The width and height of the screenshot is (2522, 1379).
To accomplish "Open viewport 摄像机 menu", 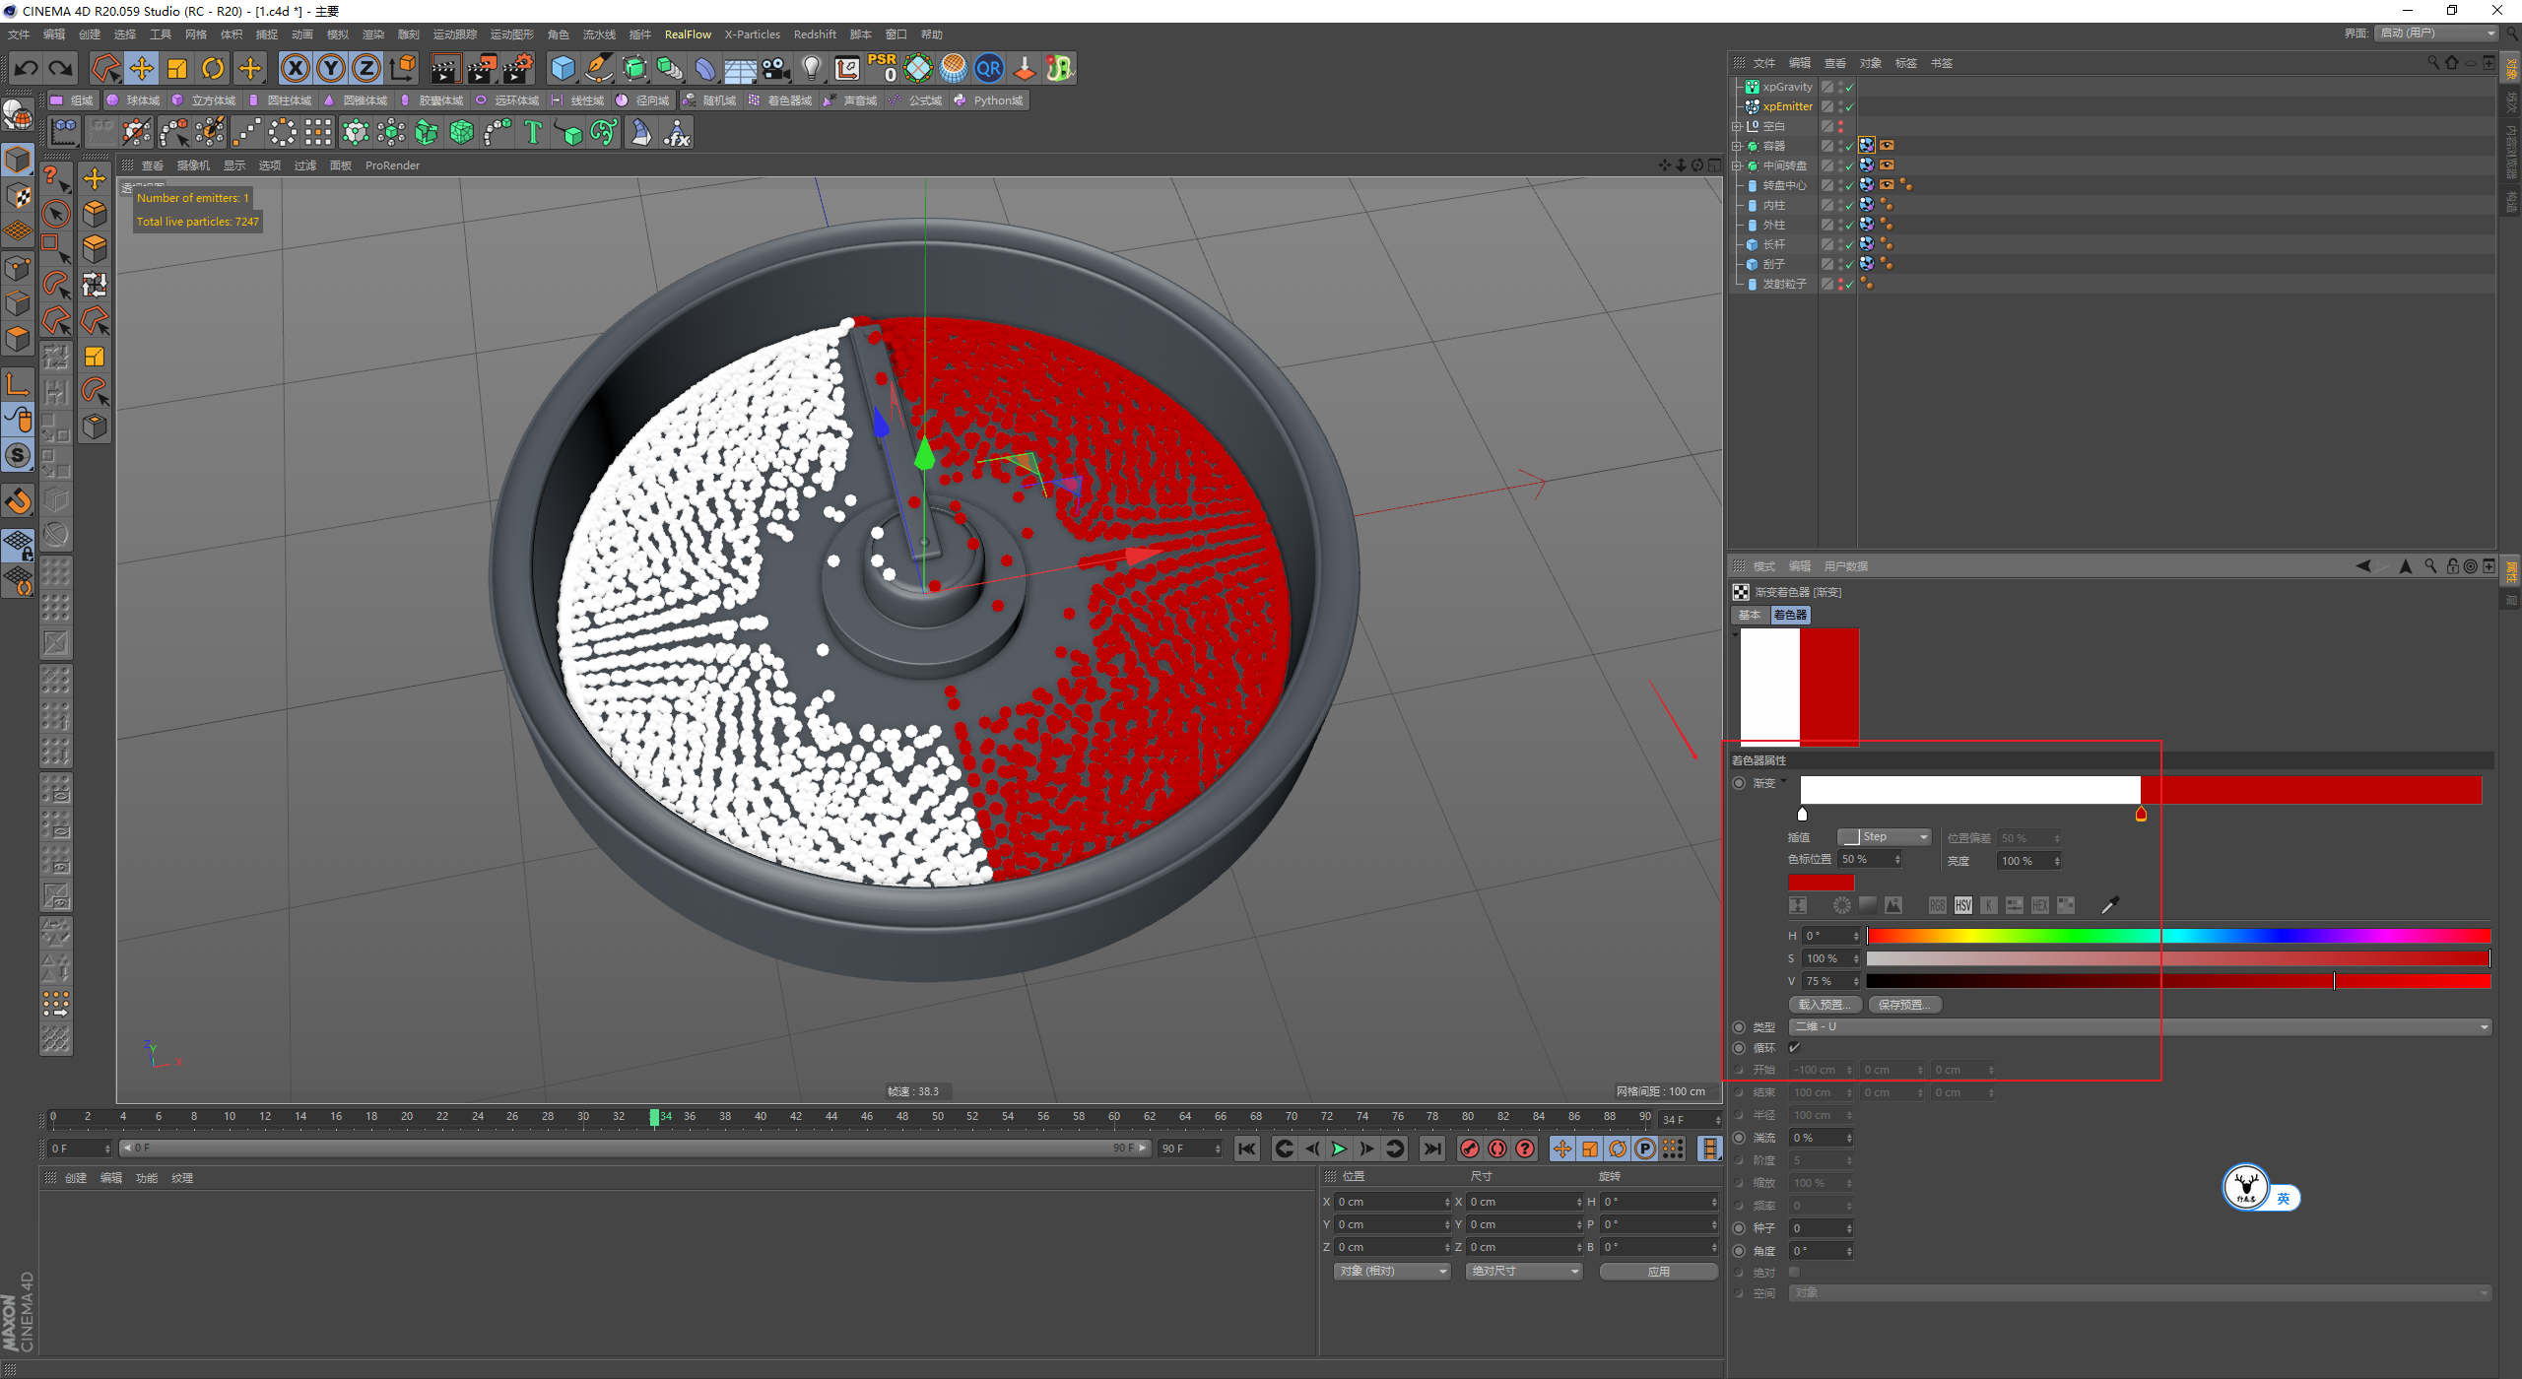I will [x=193, y=165].
